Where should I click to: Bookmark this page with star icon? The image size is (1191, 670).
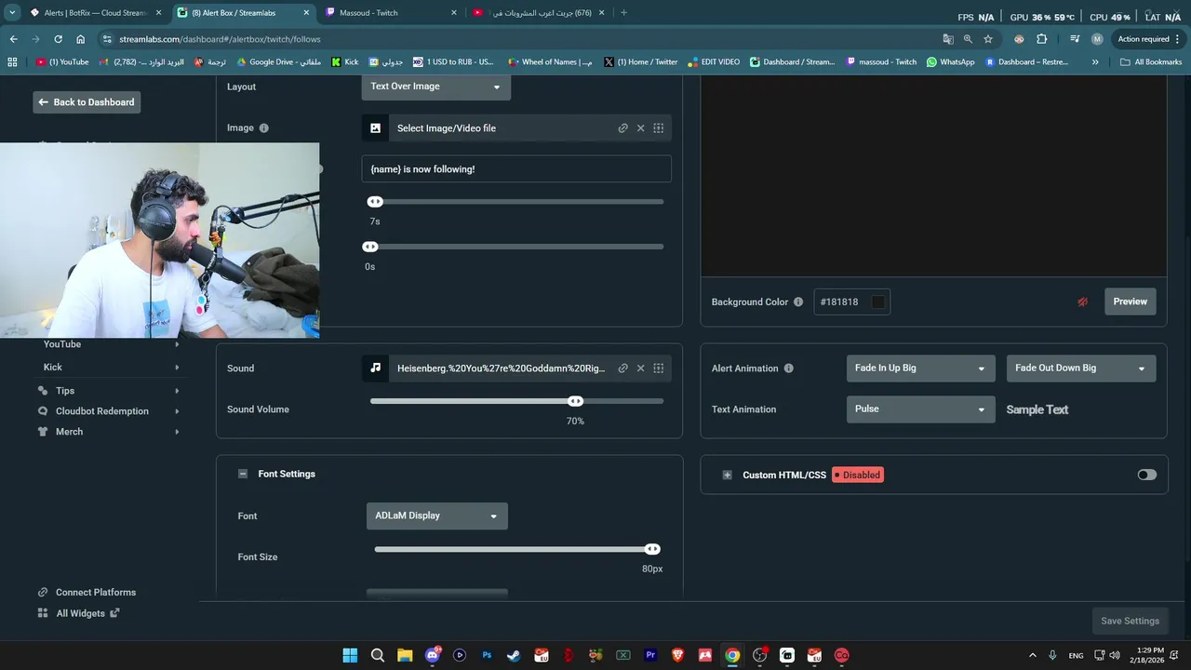click(x=988, y=39)
